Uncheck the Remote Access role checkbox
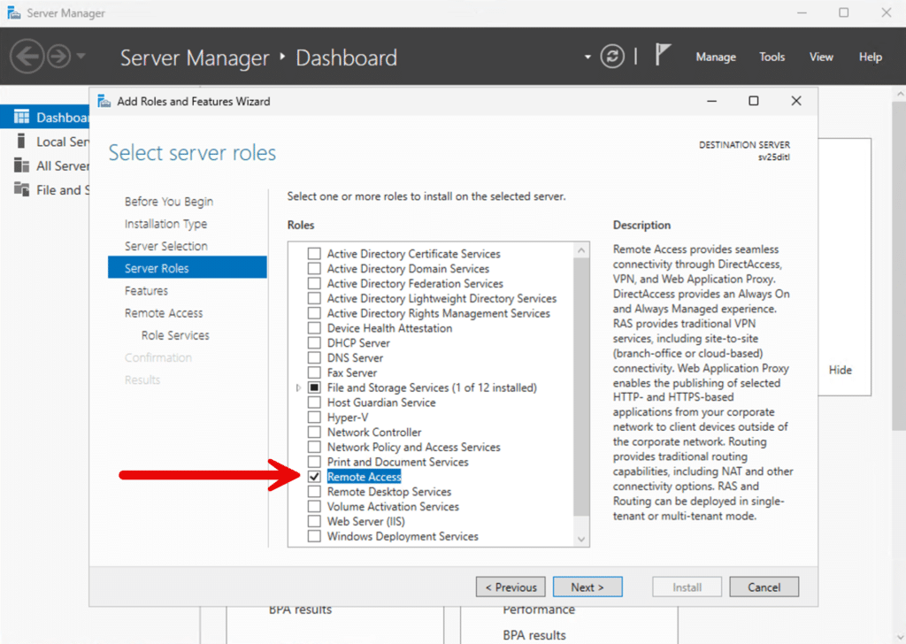906x644 pixels. coord(314,476)
